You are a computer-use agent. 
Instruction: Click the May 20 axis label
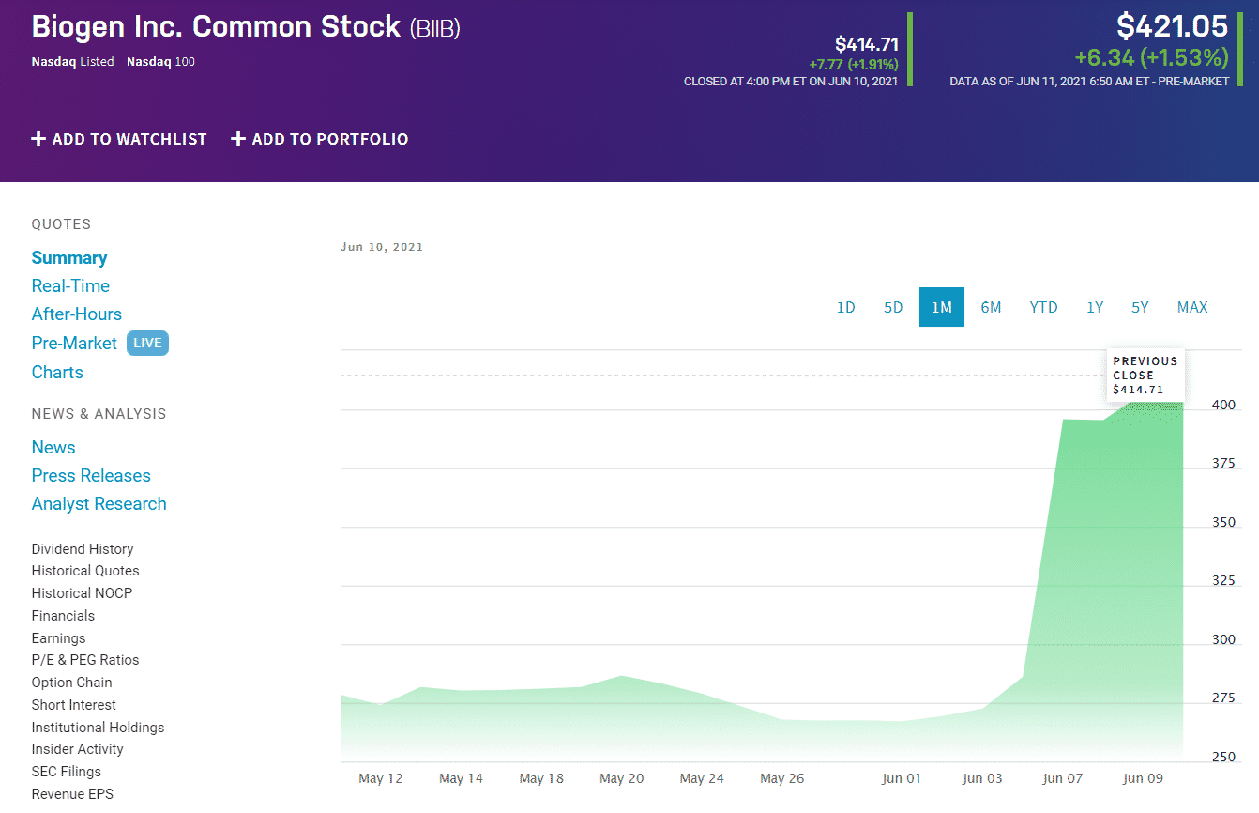pos(622,778)
